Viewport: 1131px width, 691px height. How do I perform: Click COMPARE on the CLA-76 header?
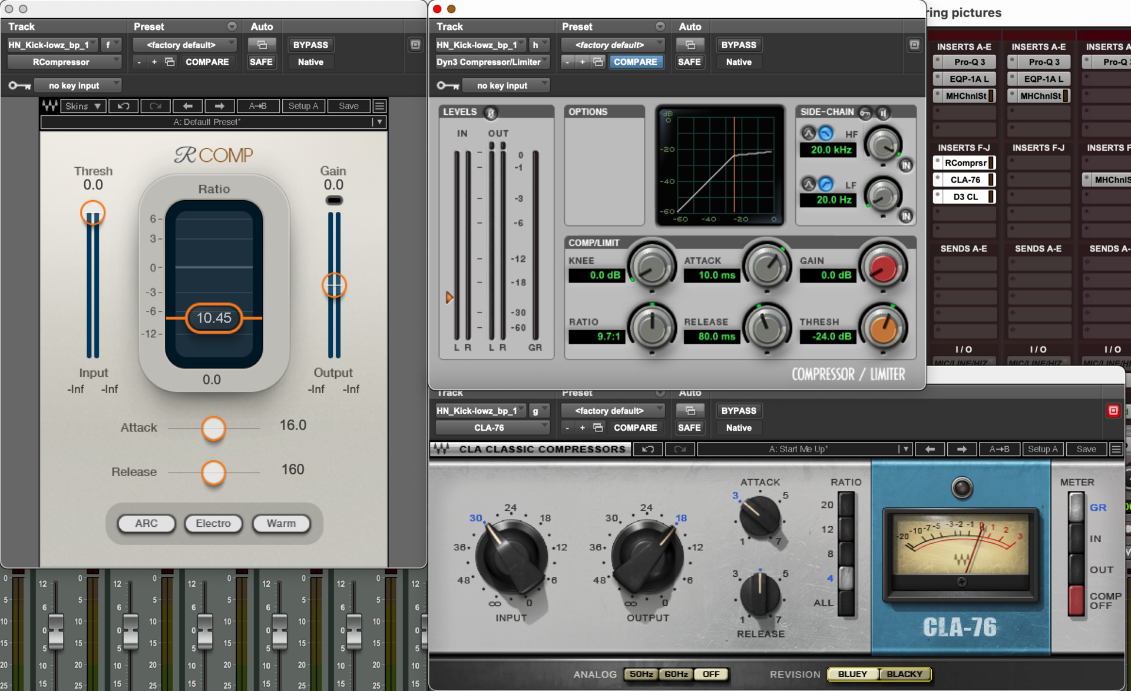(636, 428)
